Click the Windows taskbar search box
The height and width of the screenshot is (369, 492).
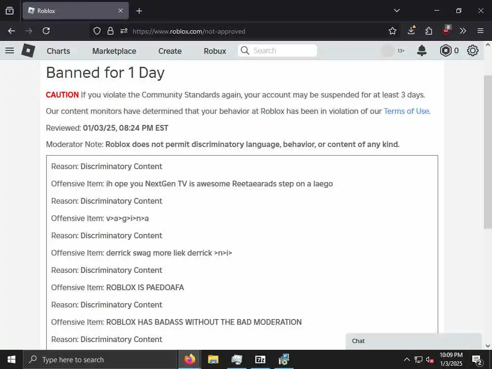[x=100, y=359]
